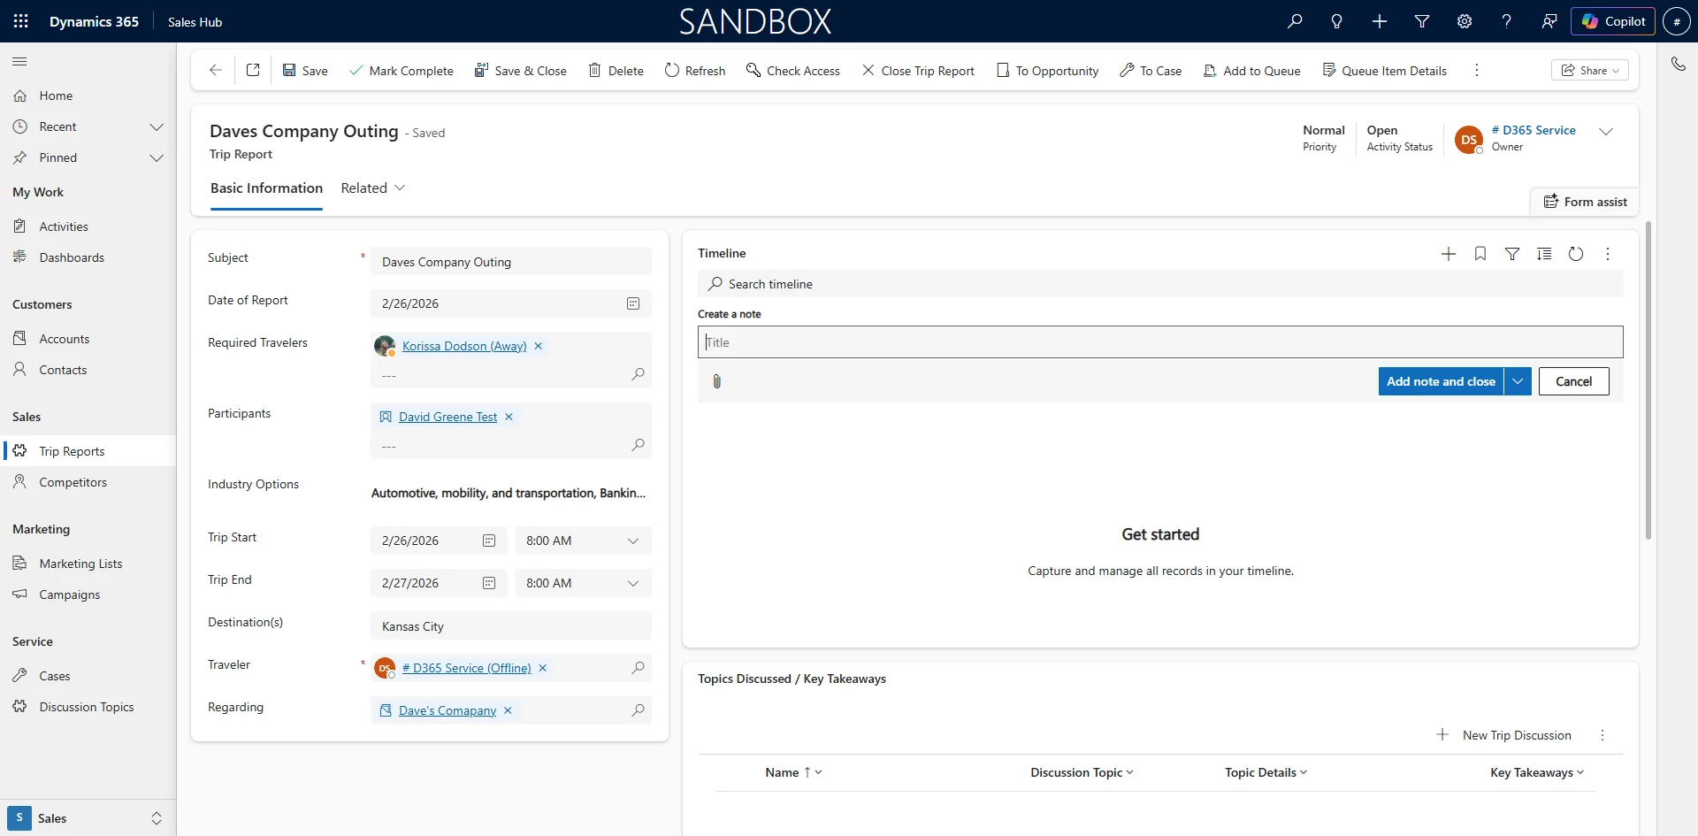Viewport: 1698px width, 836px height.
Task: Expand the Related tab dropdown
Action: click(401, 188)
